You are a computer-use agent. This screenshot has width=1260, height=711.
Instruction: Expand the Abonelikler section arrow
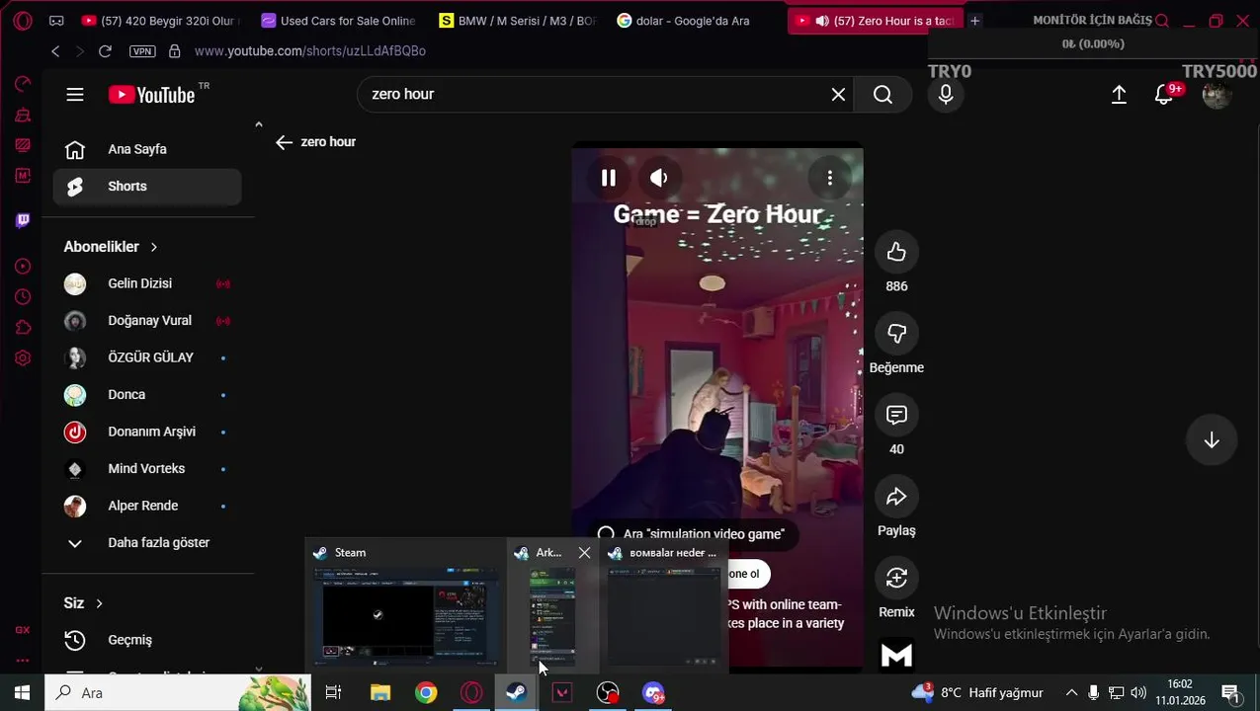(154, 247)
